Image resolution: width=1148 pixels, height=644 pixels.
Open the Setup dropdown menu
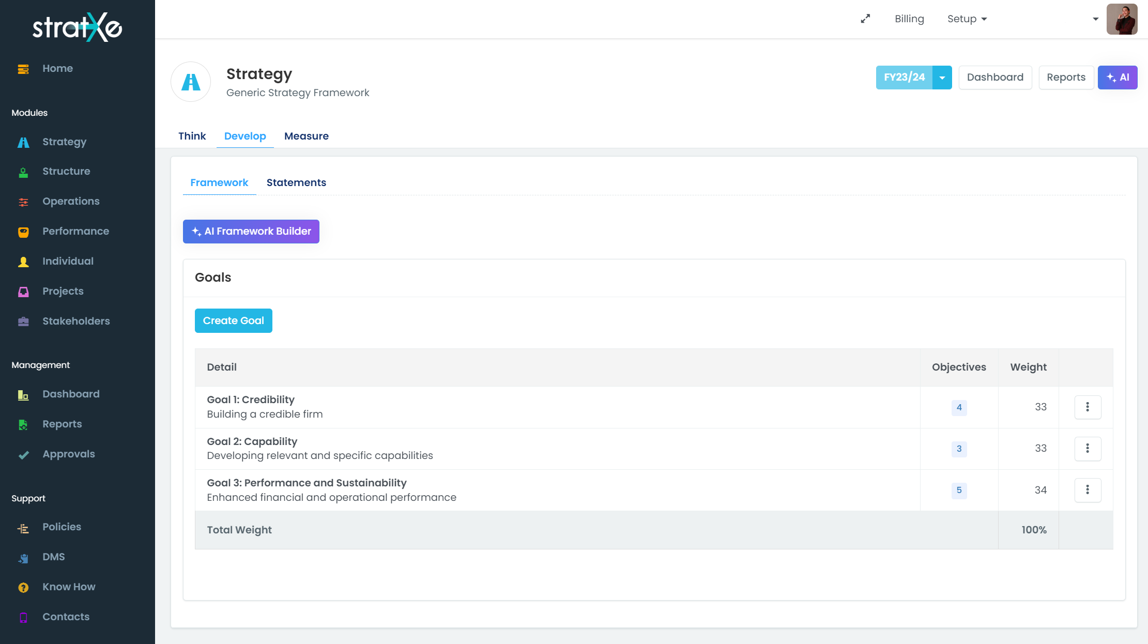coord(967,19)
